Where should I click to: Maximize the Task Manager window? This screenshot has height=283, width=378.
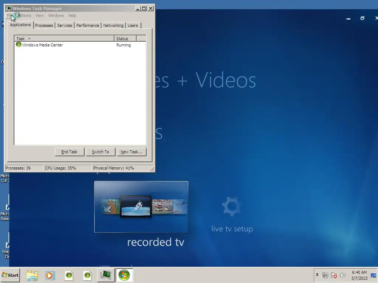[x=144, y=8]
